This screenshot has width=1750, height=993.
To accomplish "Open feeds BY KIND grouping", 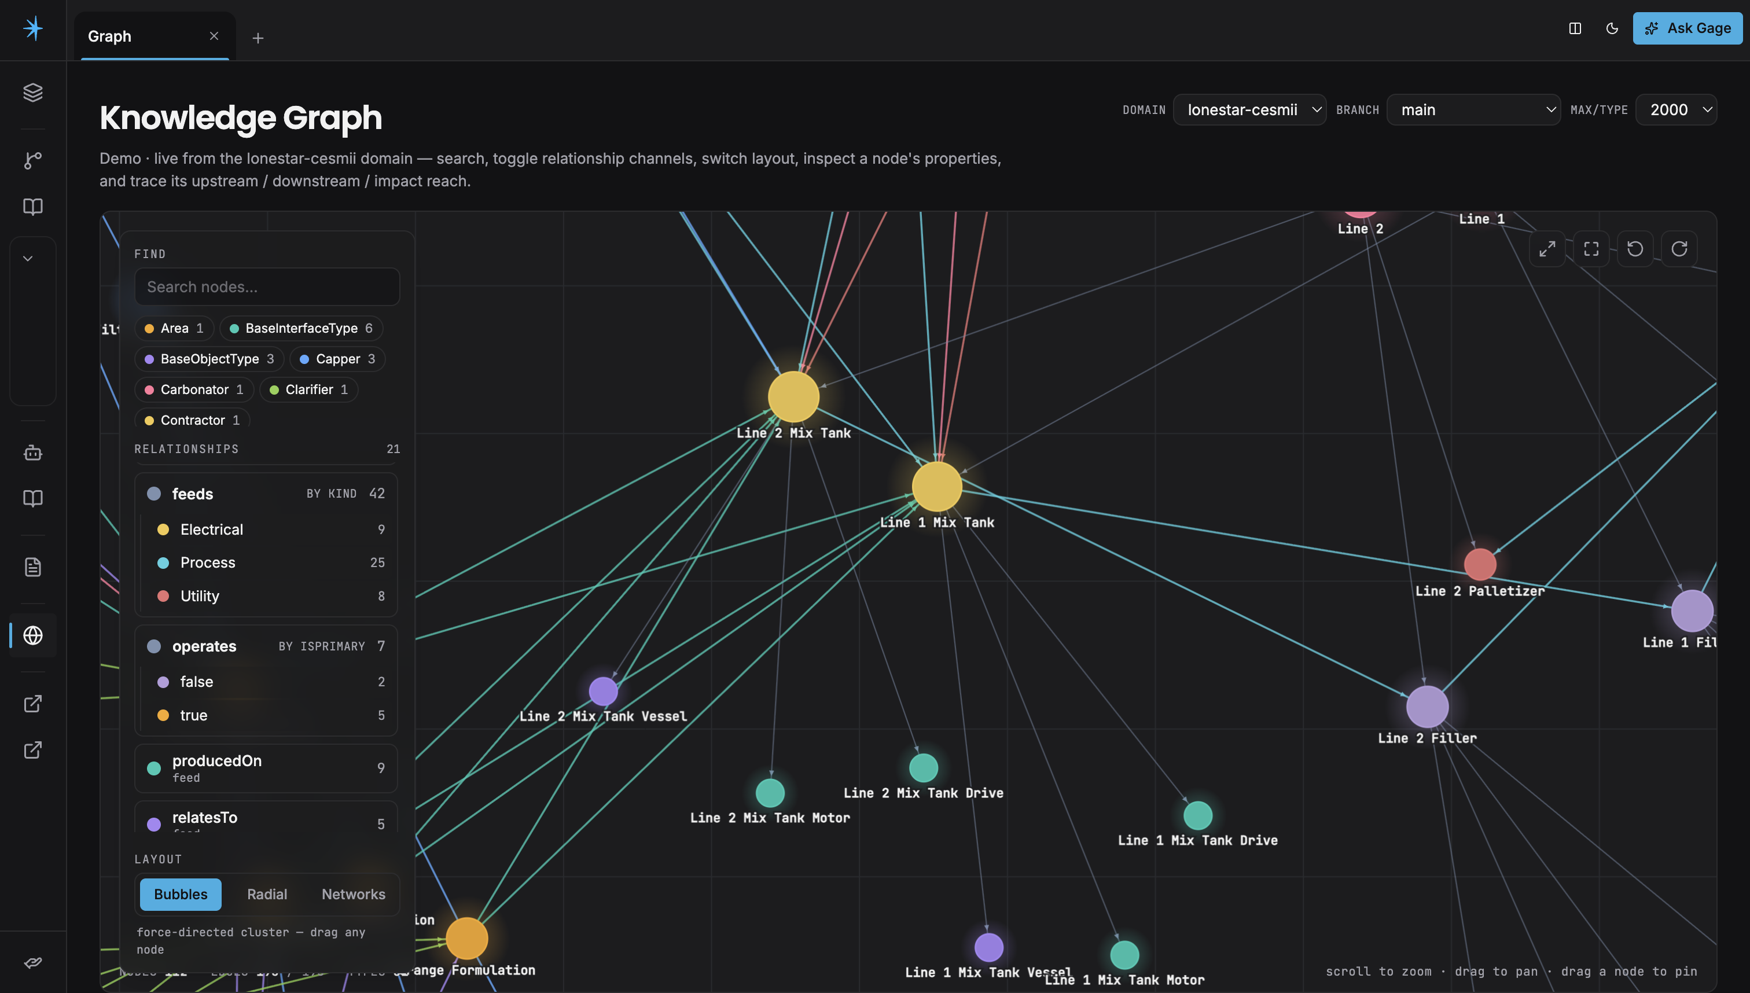I will pyautogui.click(x=332, y=493).
